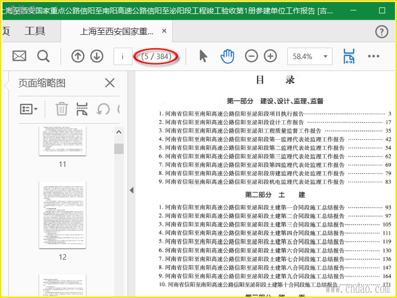Image resolution: width=397 pixels, height=298 pixels.
Task: Activate the hand pan tool
Action: [x=227, y=56]
